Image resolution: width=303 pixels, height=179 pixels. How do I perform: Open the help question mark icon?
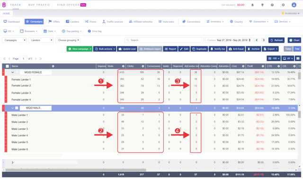pos(272,5)
